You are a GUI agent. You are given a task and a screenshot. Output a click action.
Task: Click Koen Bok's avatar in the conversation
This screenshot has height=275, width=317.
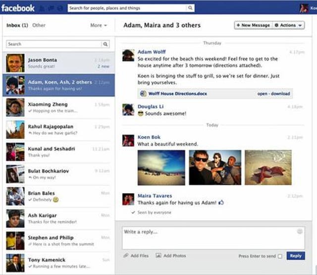tap(128, 140)
